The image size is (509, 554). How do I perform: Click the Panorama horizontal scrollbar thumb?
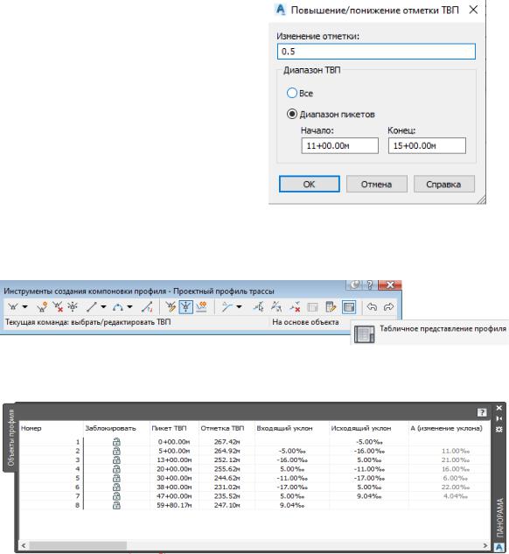(78, 545)
